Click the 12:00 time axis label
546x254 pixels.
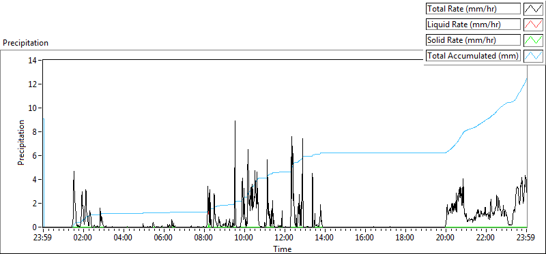pyautogui.click(x=285, y=238)
